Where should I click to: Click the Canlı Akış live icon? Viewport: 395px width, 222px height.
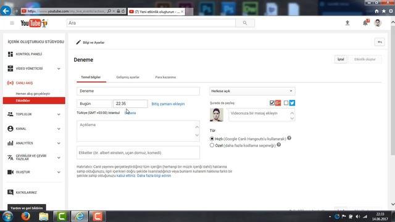pos(10,83)
